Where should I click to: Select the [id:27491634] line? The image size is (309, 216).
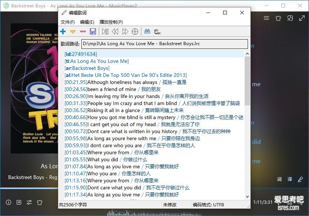[154, 54]
